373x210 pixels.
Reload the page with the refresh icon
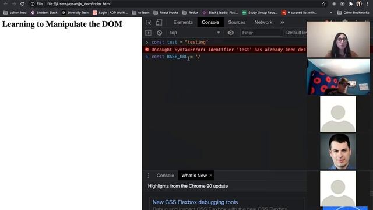tap(22, 4)
